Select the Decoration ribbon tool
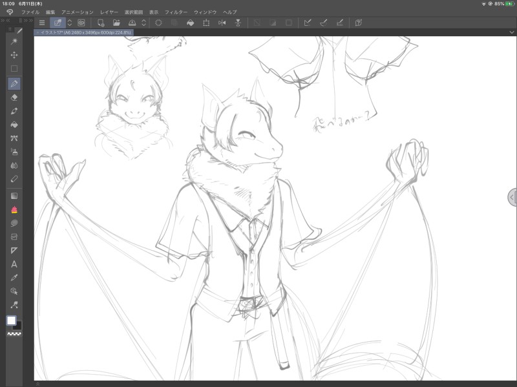The image size is (517, 387). tap(14, 138)
